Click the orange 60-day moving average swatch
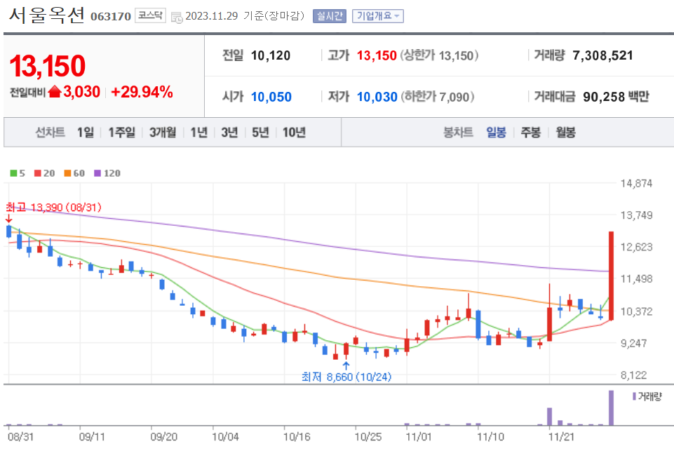Image resolution: width=674 pixels, height=458 pixels. (67, 173)
